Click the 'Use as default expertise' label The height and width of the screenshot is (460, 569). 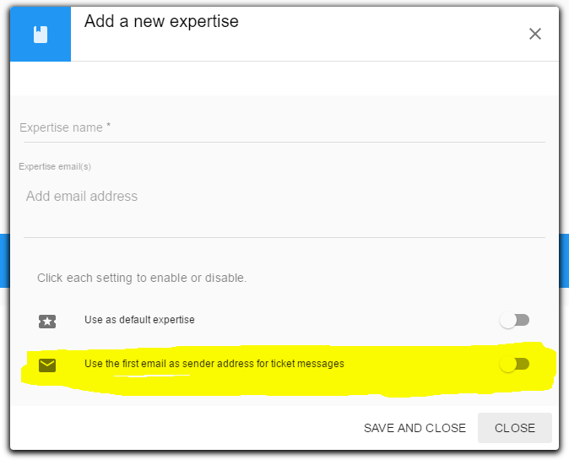[139, 320]
